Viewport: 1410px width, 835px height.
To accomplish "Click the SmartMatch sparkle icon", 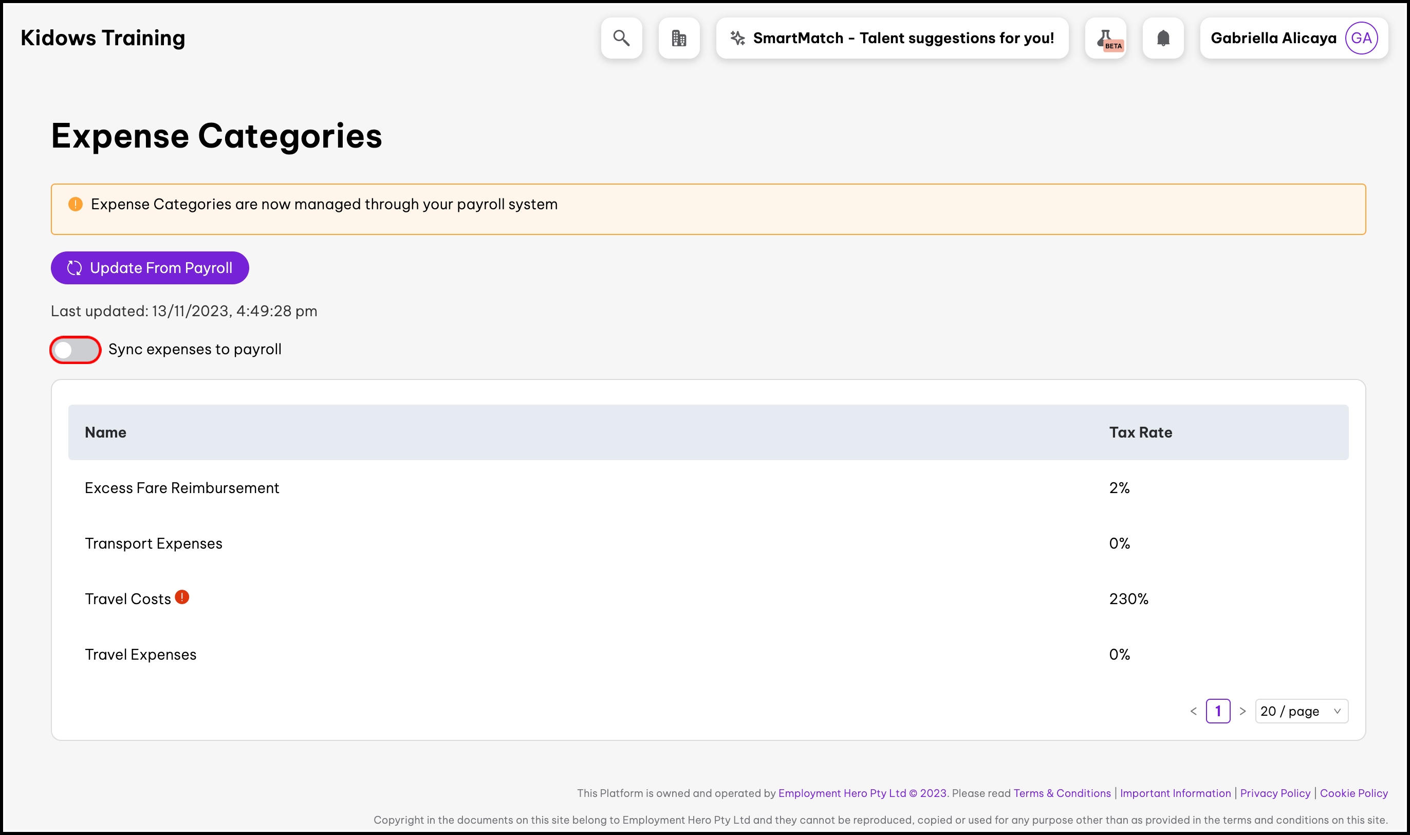I will 737,38.
